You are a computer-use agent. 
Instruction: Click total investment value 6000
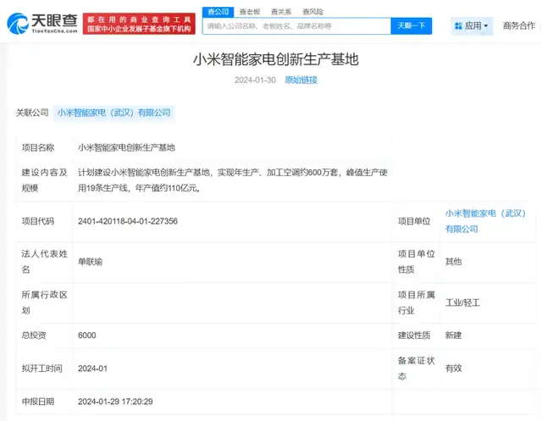point(87,335)
